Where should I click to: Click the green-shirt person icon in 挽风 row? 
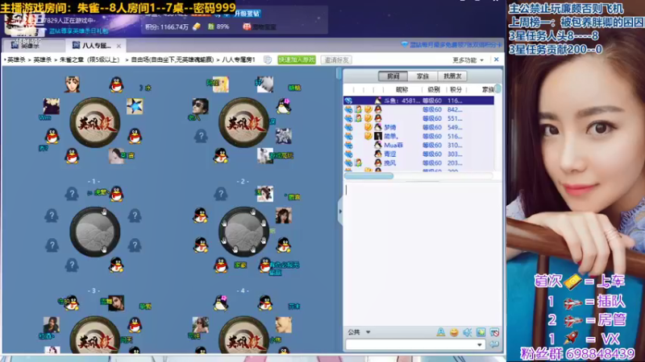[x=358, y=163]
